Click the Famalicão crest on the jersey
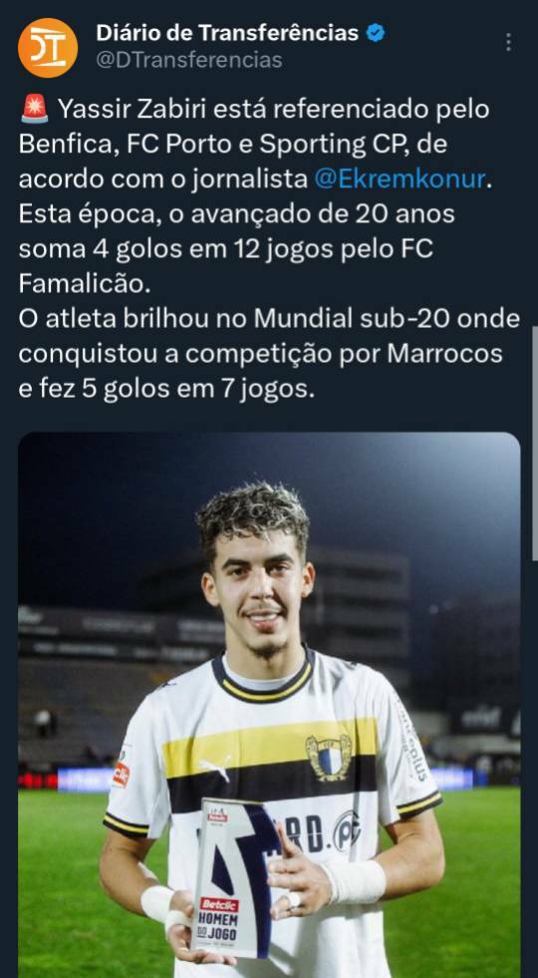 pos(328,758)
